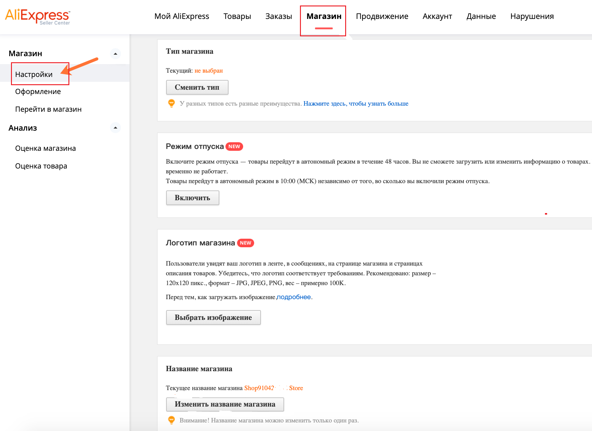This screenshot has height=431, width=592.
Task: Collapse the Магазин sidebar section
Action: pyautogui.click(x=115, y=53)
